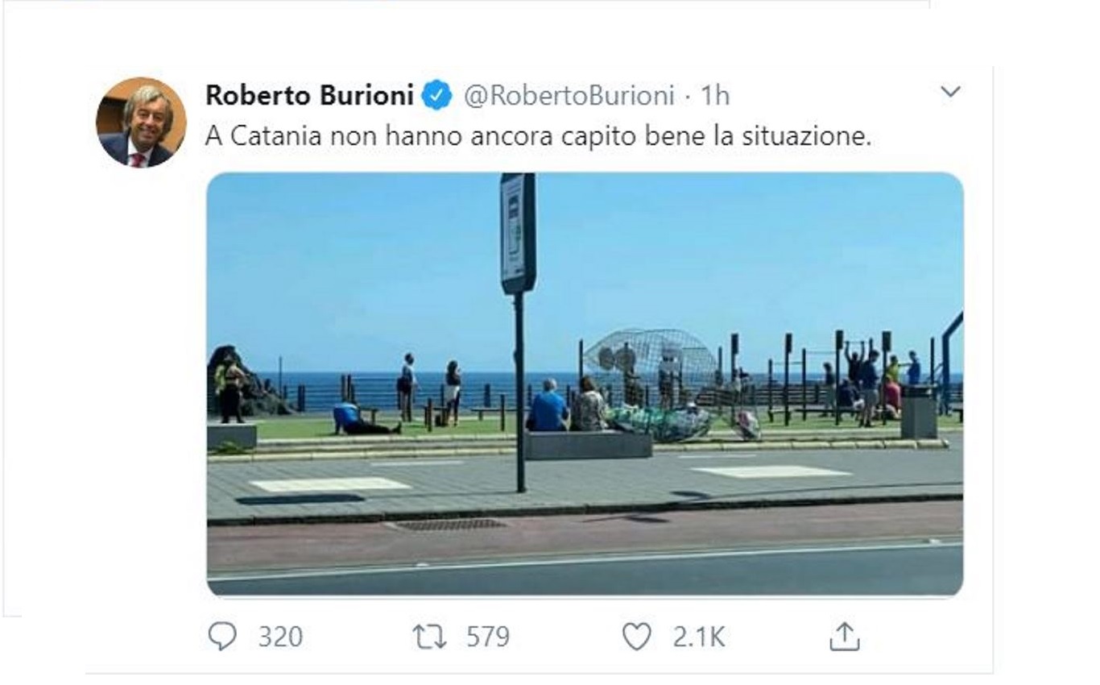Viewport: 1100px width, 685px height.
Task: Expand the tweet options chevron menu
Action: [951, 92]
